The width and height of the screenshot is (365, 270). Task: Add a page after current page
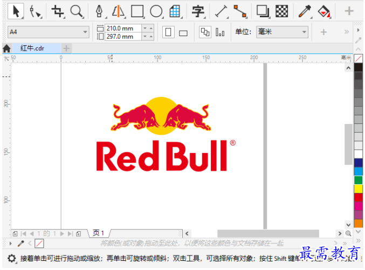tap(79, 234)
